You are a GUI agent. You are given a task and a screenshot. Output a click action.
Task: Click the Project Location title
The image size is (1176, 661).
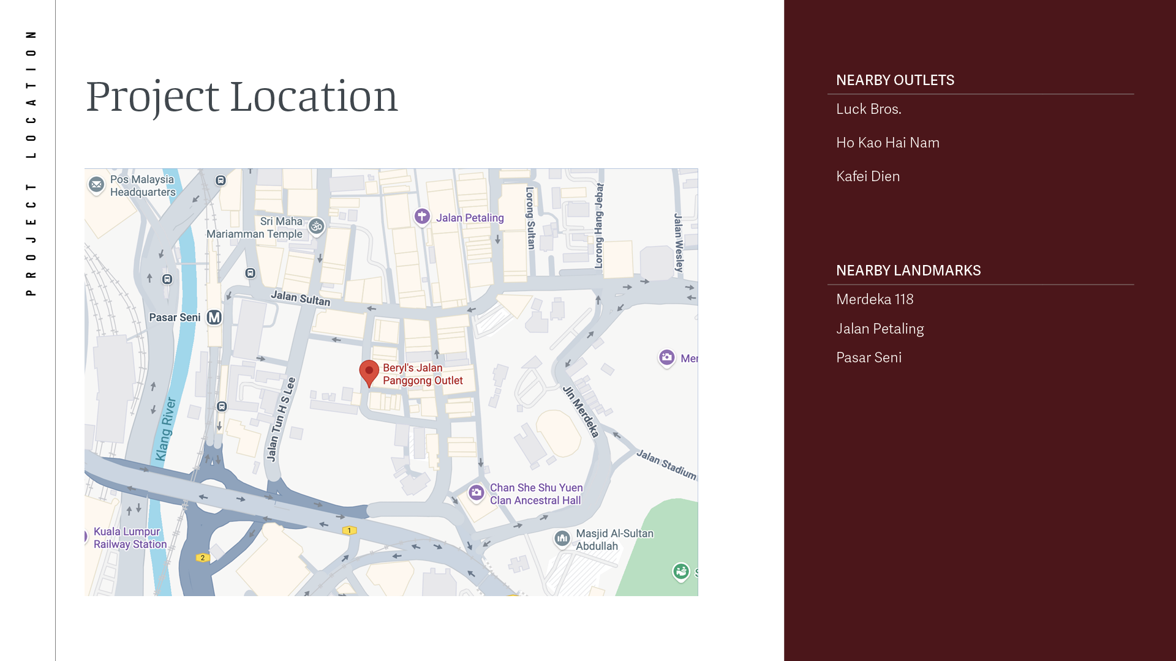click(x=242, y=97)
